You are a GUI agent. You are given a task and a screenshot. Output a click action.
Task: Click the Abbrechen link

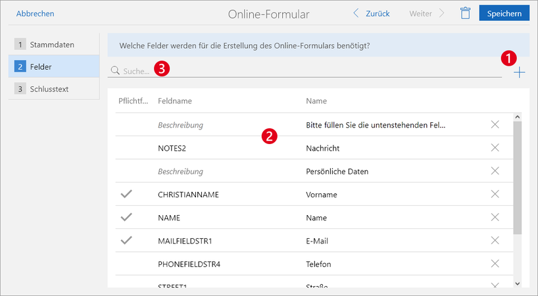click(36, 13)
